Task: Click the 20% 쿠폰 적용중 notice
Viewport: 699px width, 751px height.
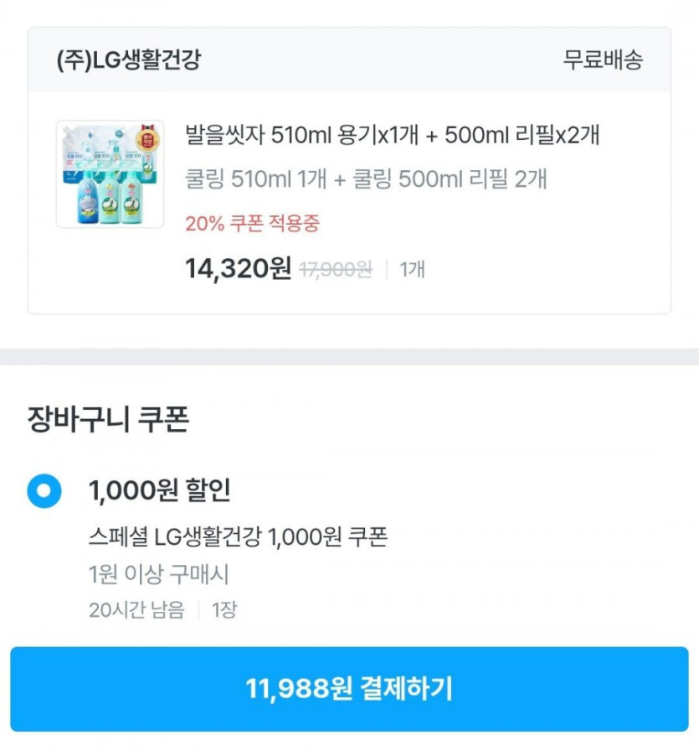Action: pos(252,224)
